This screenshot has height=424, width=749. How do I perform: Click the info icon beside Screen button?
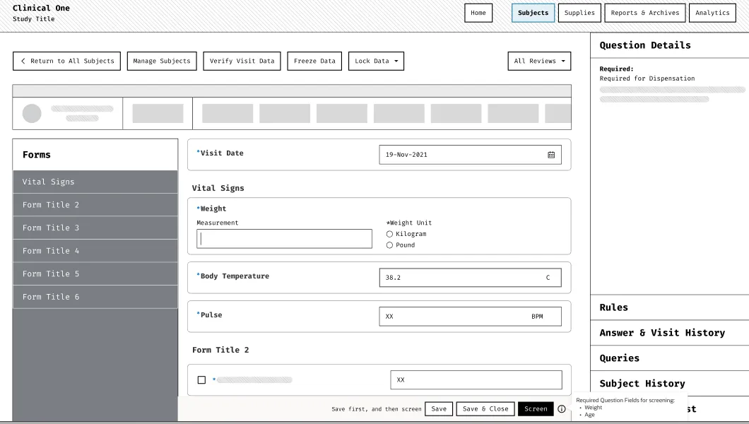tap(562, 409)
